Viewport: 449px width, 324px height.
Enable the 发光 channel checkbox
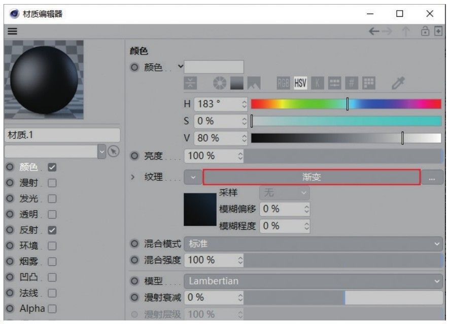[52, 198]
